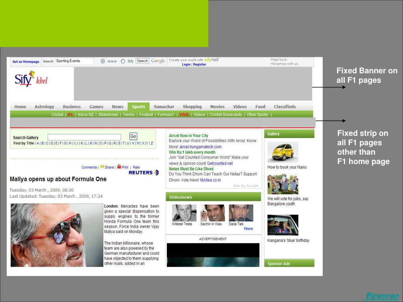
Task: Click Netas Must Be Like Dhoni ad
Action: (191, 169)
